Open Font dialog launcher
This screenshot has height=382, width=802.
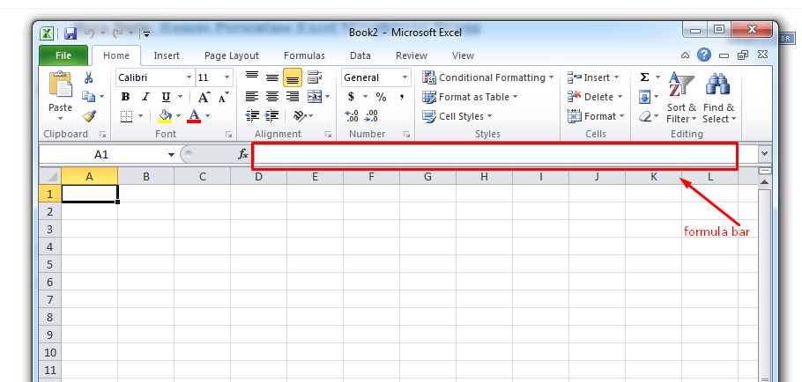click(227, 135)
